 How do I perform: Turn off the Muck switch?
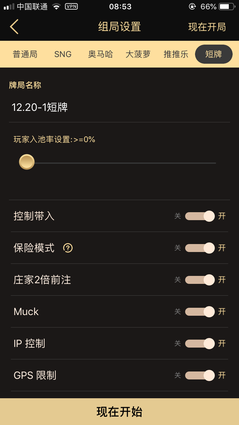point(200,312)
